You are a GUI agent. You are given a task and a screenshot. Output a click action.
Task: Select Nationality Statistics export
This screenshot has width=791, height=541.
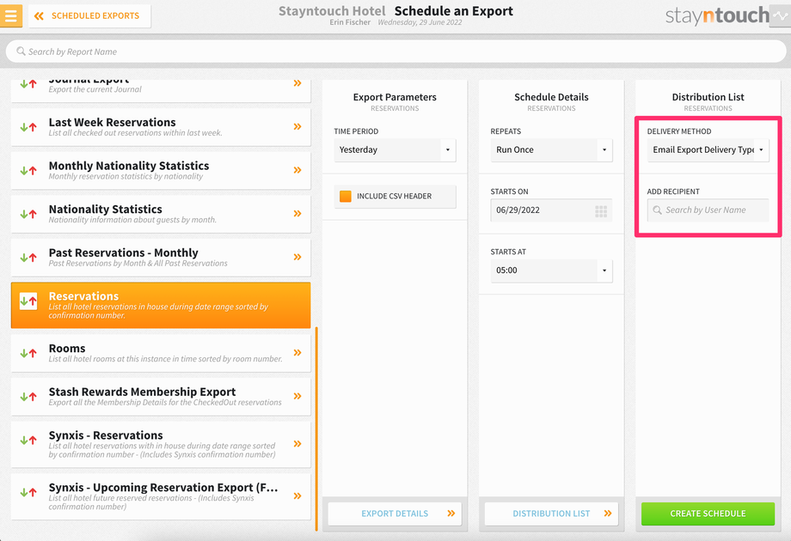click(x=161, y=214)
